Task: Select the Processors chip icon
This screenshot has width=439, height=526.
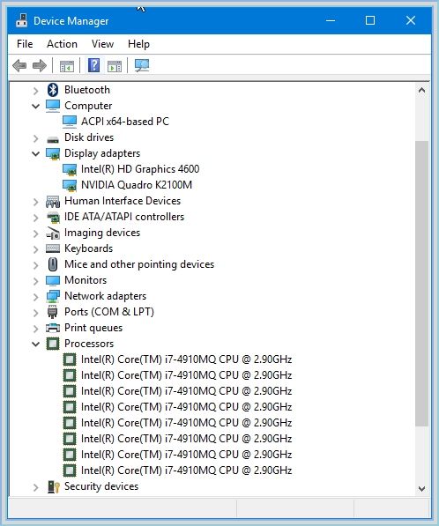Action: pyautogui.click(x=53, y=344)
